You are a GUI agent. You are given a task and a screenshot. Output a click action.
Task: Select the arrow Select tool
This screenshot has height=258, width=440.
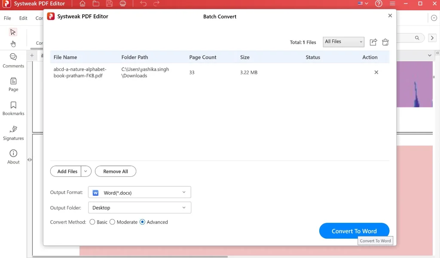[13, 32]
